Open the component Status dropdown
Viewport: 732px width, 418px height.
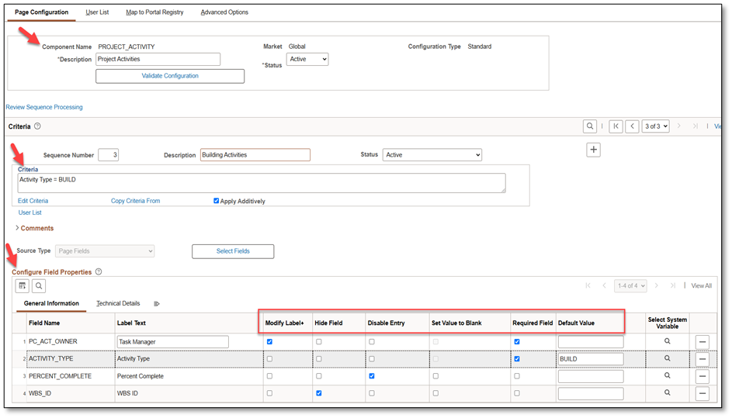pyautogui.click(x=307, y=59)
